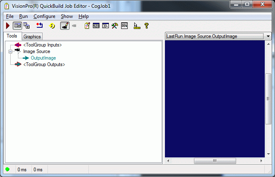Open the Help menu
The image size is (275, 177).
point(83,16)
